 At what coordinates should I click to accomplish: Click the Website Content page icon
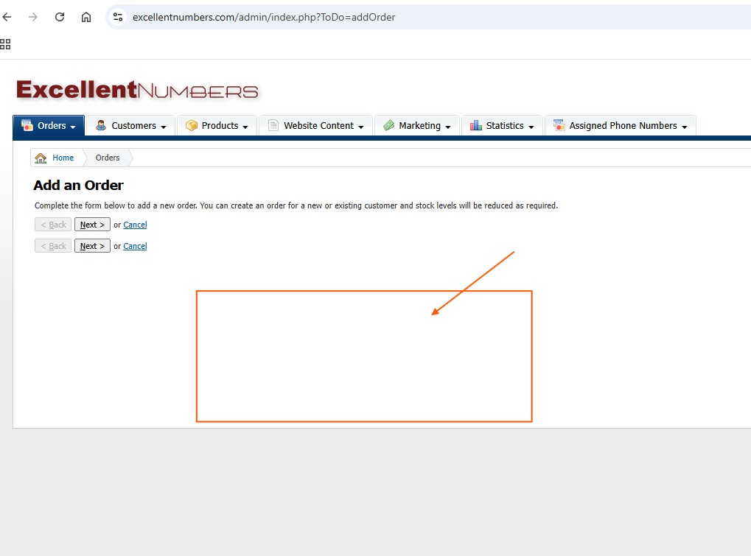273,126
